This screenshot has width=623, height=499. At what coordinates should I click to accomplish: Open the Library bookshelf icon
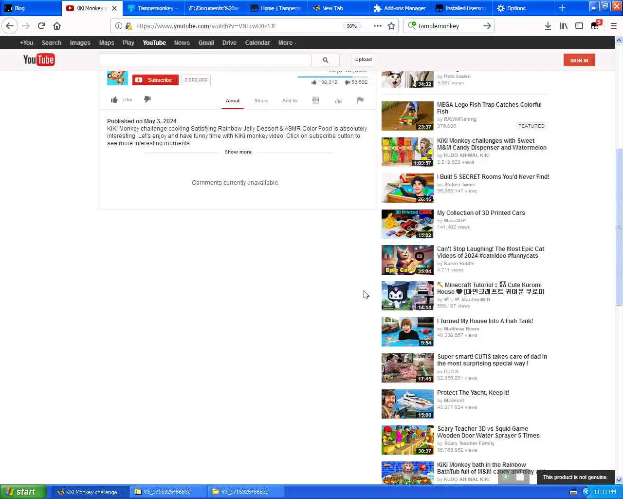click(564, 26)
